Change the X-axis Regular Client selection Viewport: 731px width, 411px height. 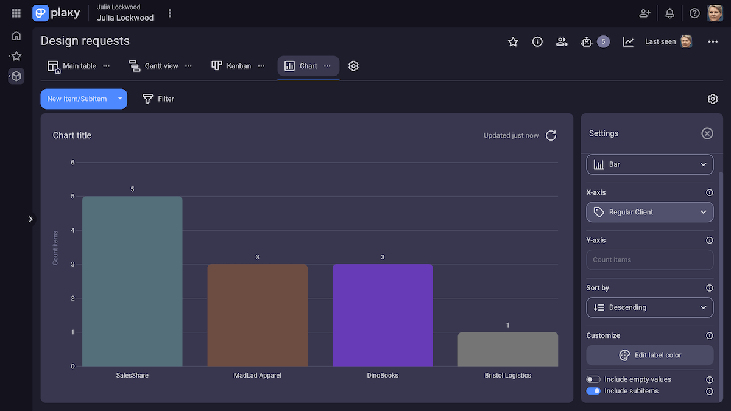point(649,212)
